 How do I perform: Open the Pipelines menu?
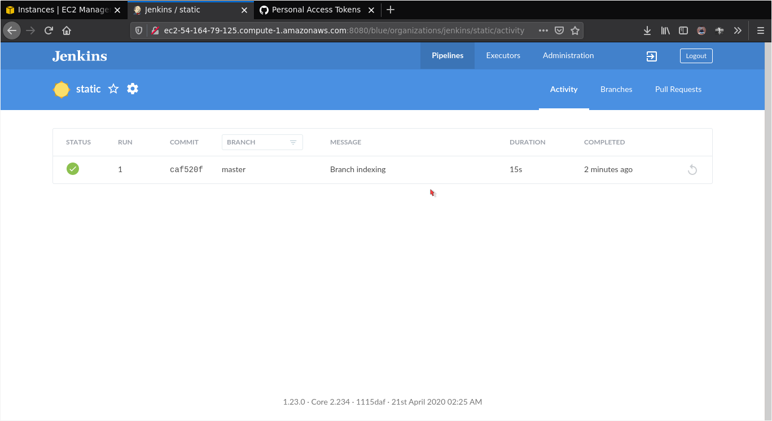click(x=448, y=55)
